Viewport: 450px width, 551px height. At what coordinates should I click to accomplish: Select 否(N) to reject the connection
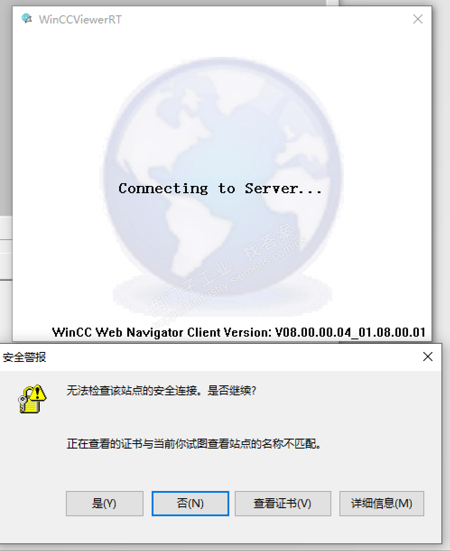pos(190,503)
